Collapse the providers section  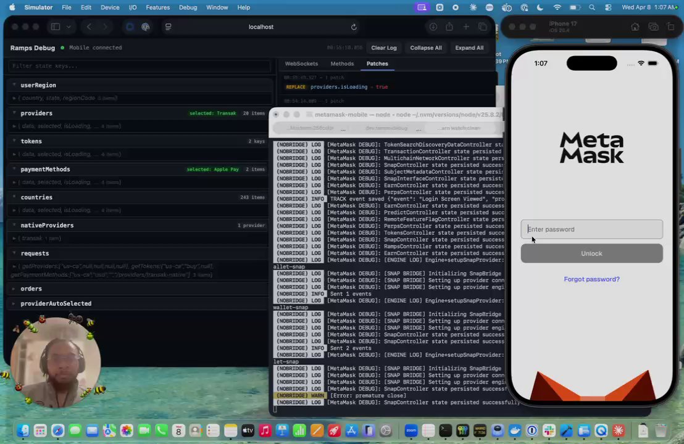click(x=14, y=112)
